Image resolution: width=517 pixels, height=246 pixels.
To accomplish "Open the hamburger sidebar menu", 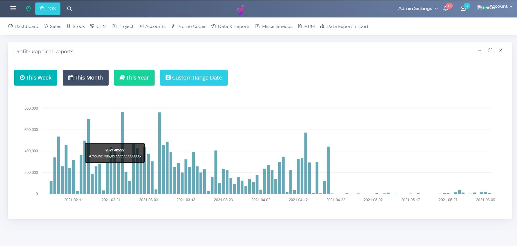I will click(13, 8).
